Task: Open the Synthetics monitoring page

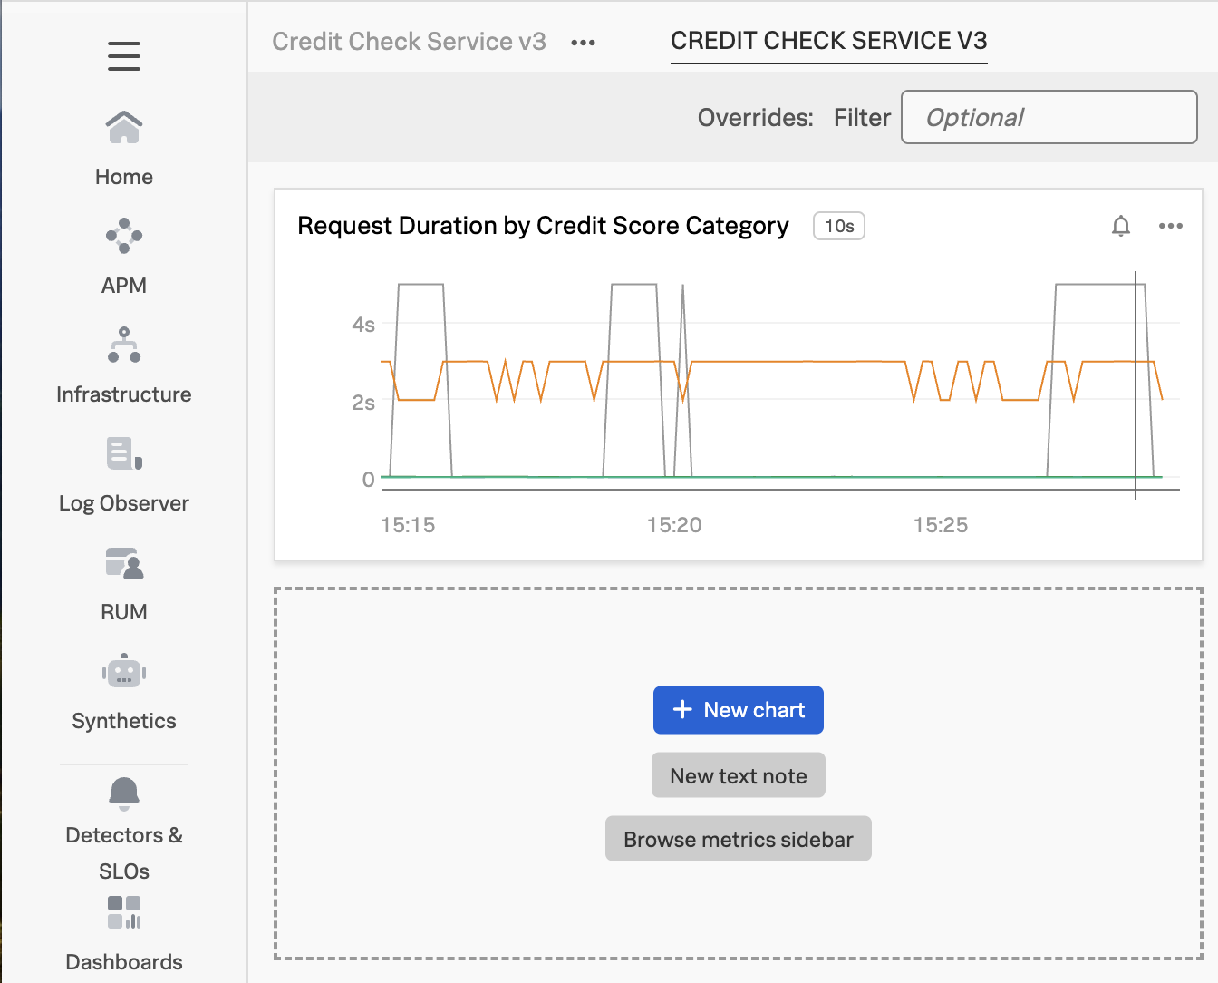Action: 123,692
